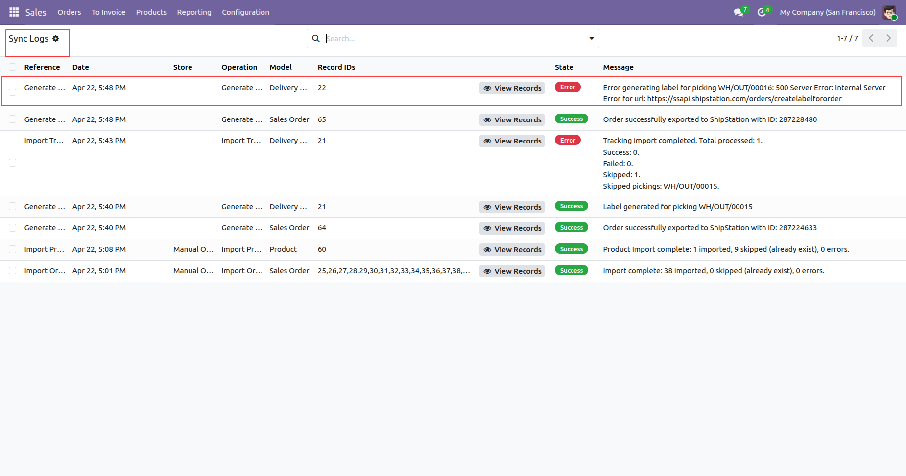Click message 'Product Import complete: 1 imported'
906x476 pixels.
(x=726, y=249)
